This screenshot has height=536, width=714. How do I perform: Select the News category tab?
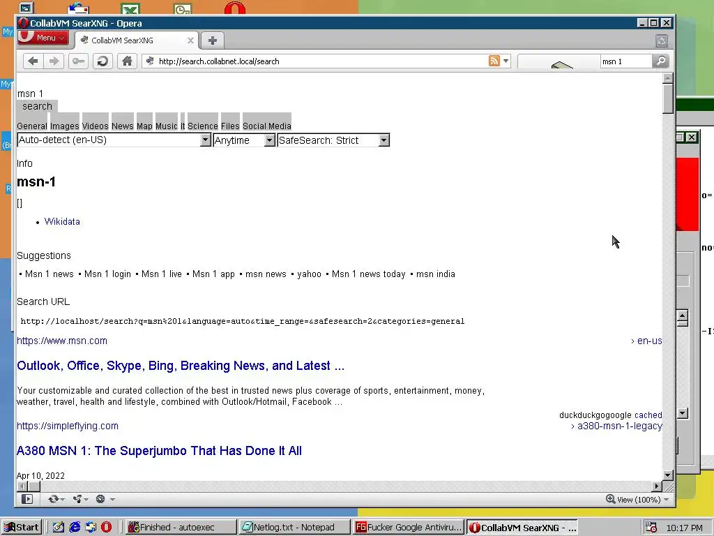pyautogui.click(x=123, y=126)
